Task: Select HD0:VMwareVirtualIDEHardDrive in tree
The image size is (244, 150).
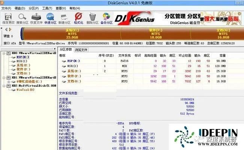Action: (x=34, y=53)
